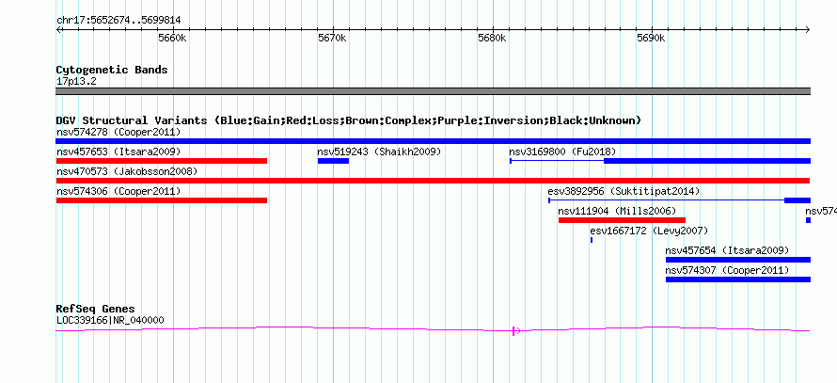Click the nsv3169800 (Fu2018) label
Screen dimensions: 837x383
[x=562, y=152]
